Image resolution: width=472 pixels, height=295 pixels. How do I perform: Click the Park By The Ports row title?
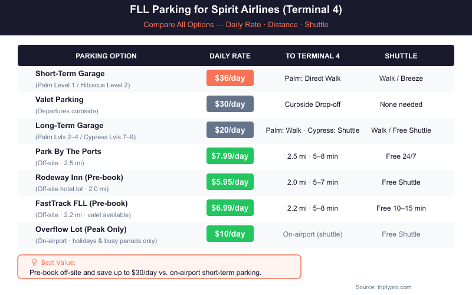pos(68,151)
